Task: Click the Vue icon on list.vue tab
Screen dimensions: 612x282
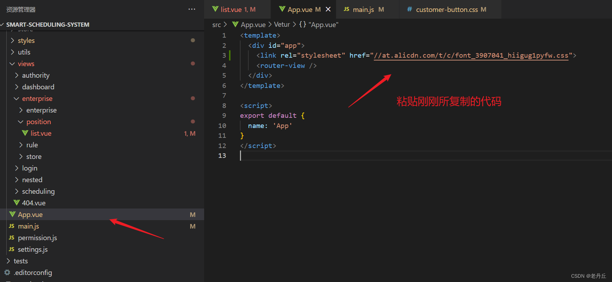Action: point(215,9)
